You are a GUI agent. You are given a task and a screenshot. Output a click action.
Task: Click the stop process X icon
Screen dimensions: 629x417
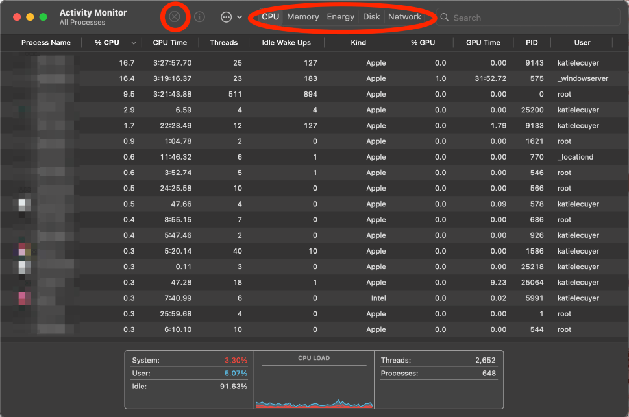(174, 17)
